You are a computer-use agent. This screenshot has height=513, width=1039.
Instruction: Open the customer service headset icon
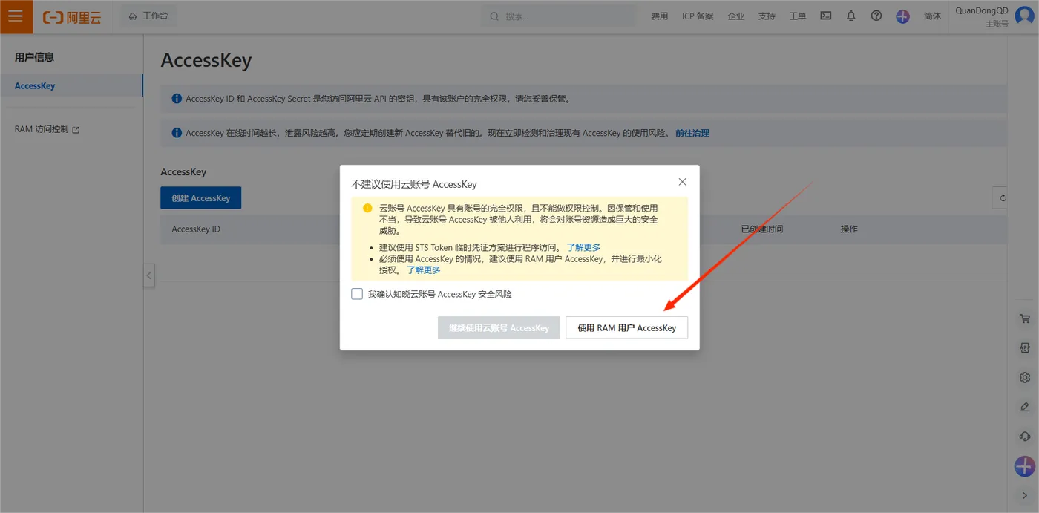coord(1025,436)
